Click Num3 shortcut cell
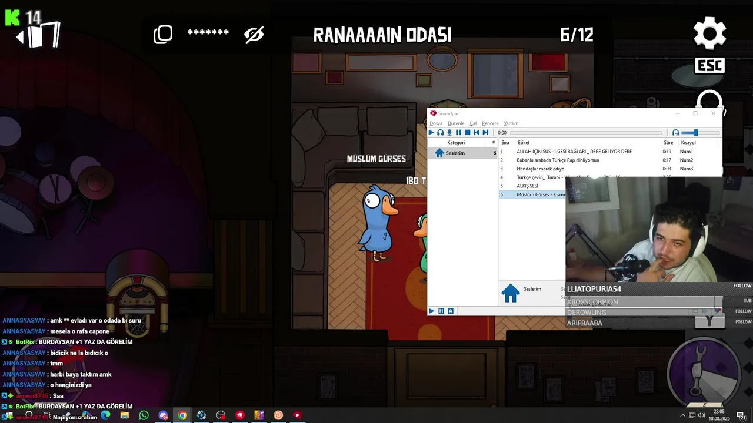The height and width of the screenshot is (423, 753). tap(687, 169)
